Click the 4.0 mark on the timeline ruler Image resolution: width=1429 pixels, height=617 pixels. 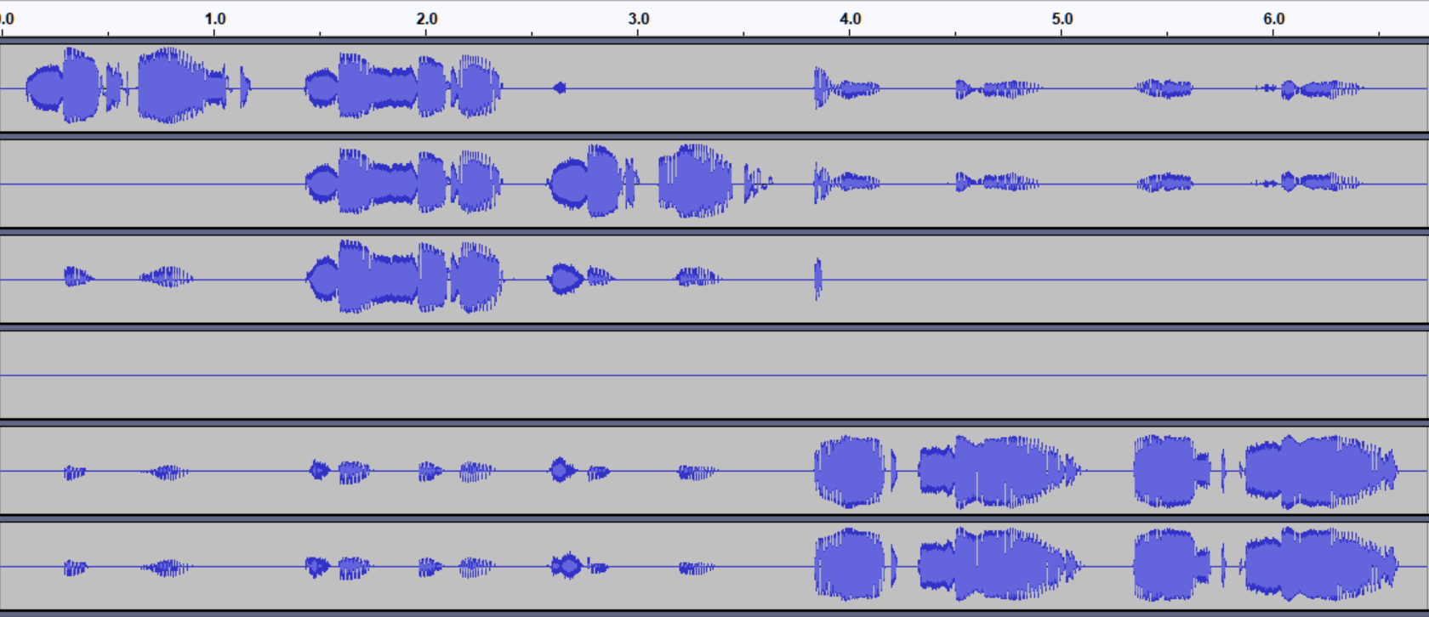coord(851,19)
